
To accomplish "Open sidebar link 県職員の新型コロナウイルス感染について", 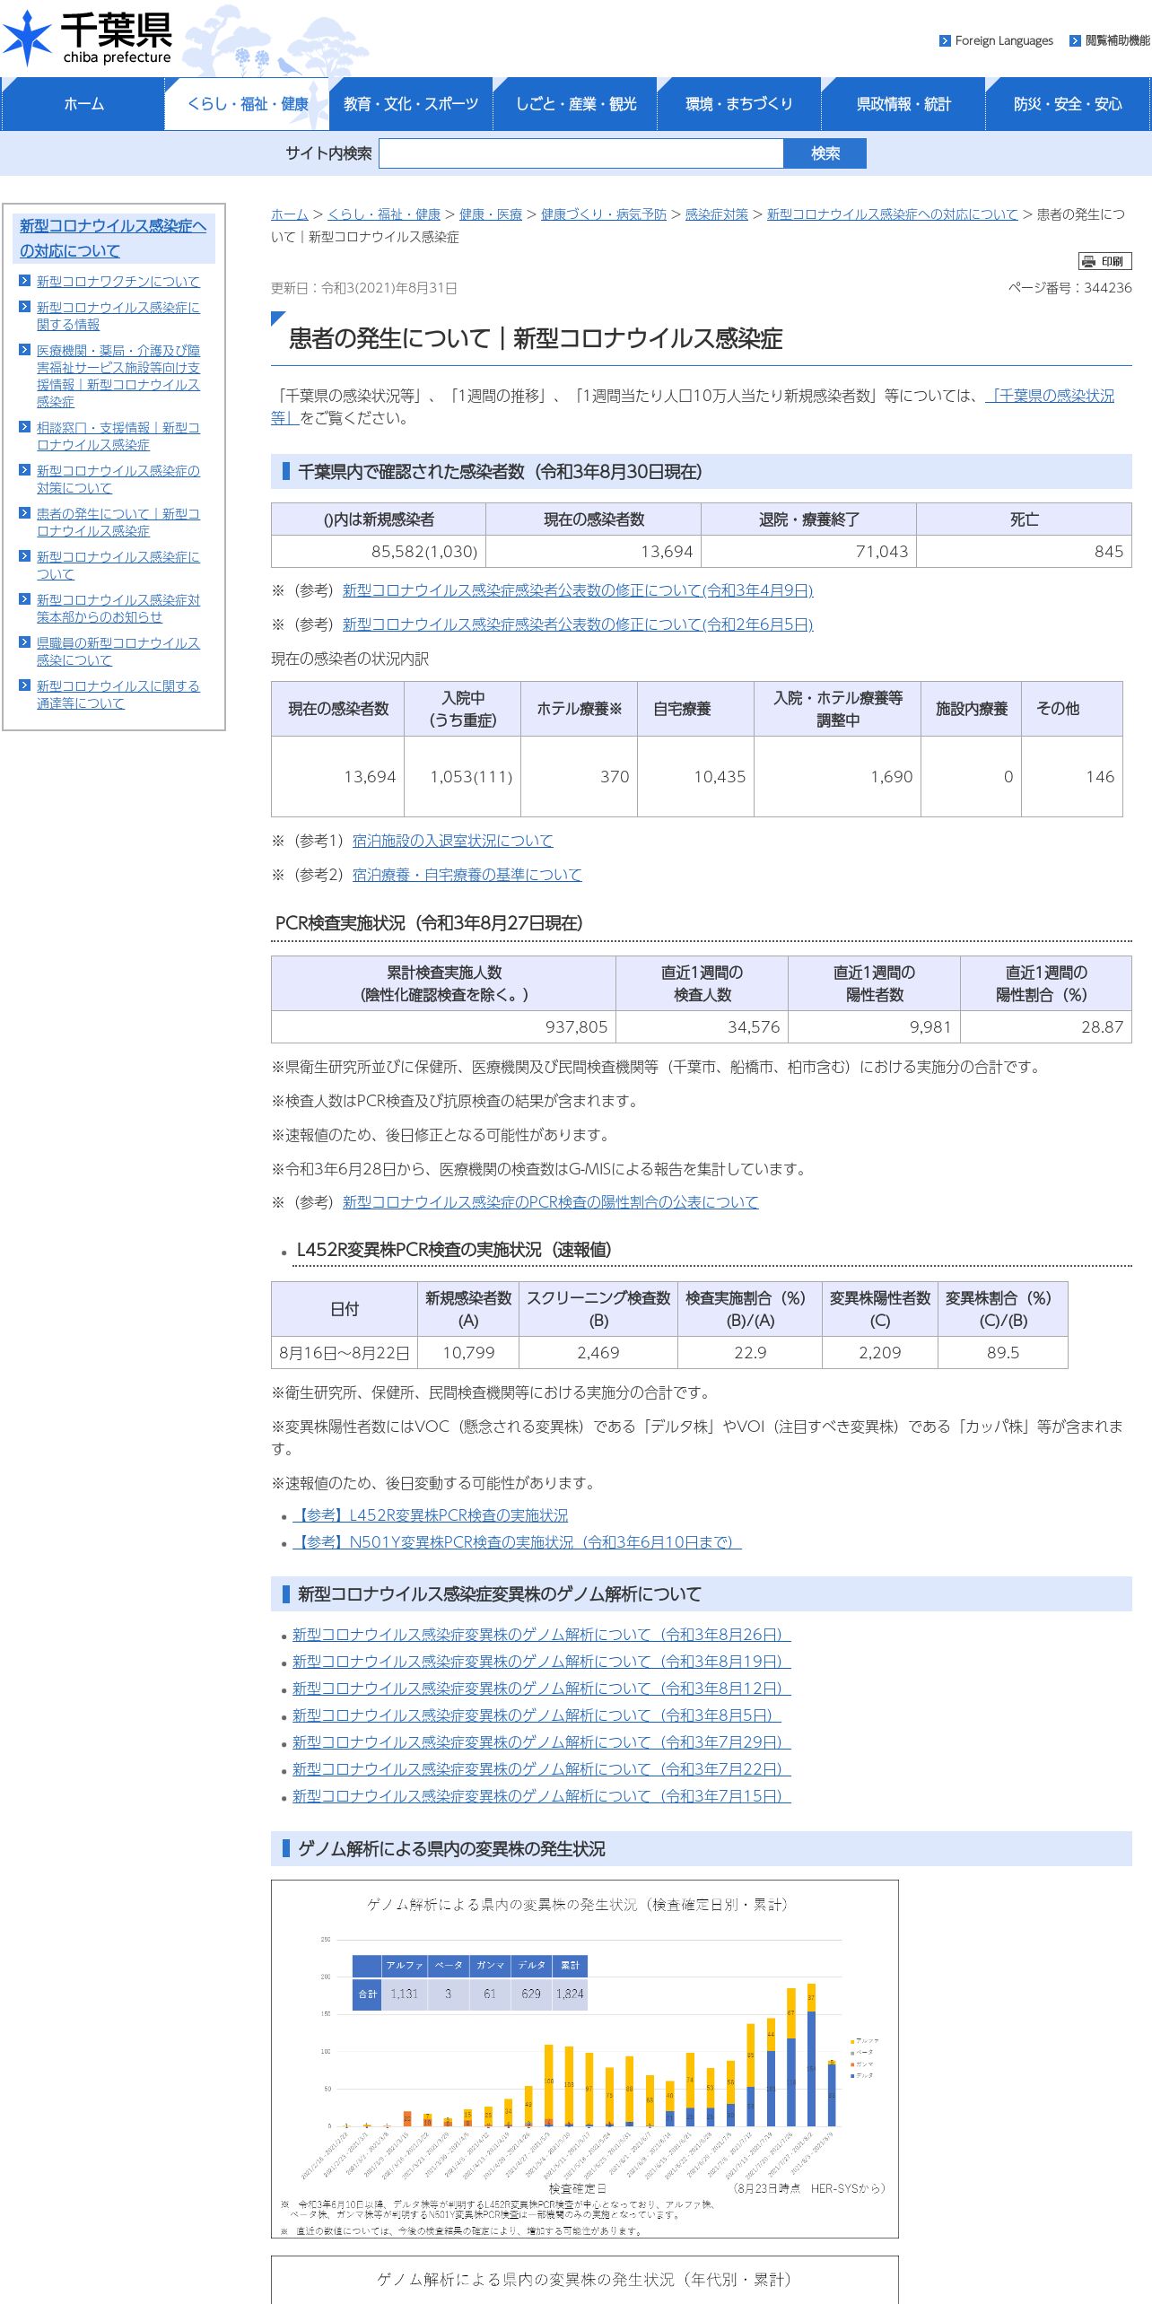I will [x=118, y=651].
